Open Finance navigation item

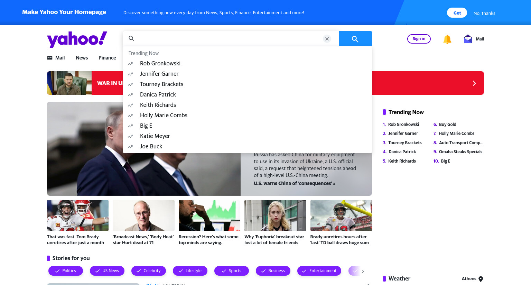[x=108, y=58]
